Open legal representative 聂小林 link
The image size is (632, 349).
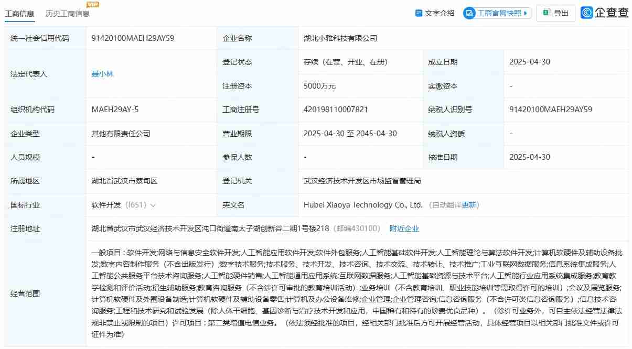tap(102, 74)
